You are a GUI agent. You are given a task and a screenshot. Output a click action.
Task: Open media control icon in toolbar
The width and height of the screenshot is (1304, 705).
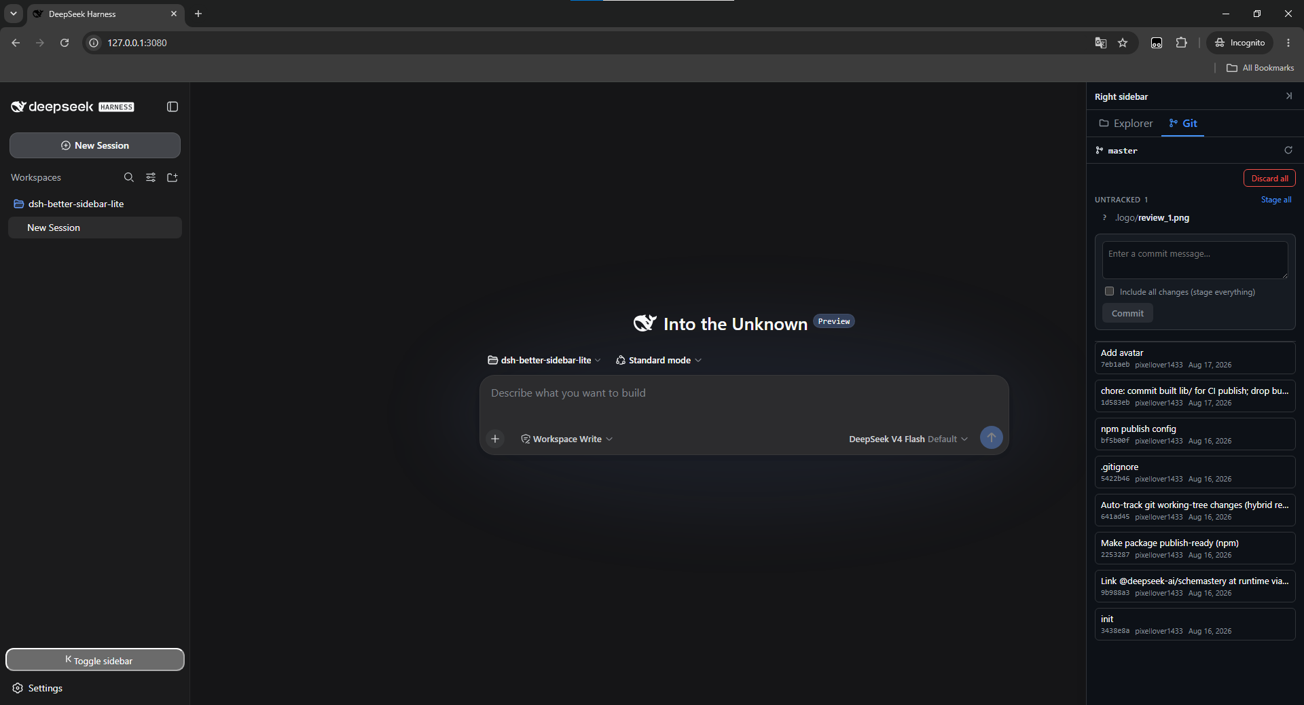[1157, 43]
